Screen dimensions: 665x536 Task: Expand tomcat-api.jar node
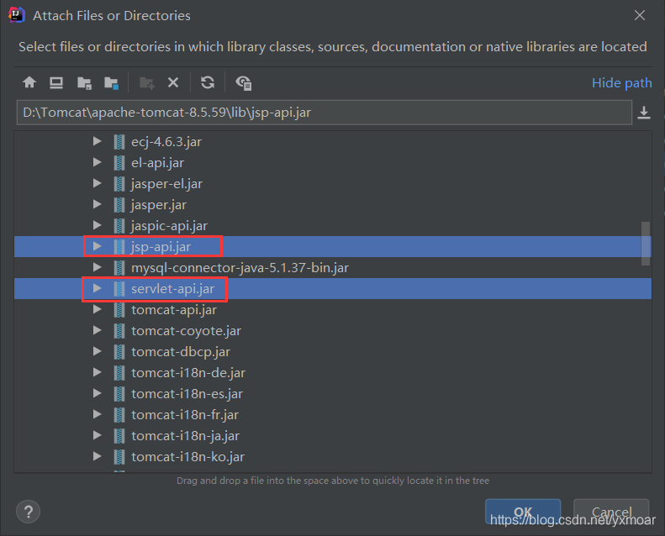point(98,309)
